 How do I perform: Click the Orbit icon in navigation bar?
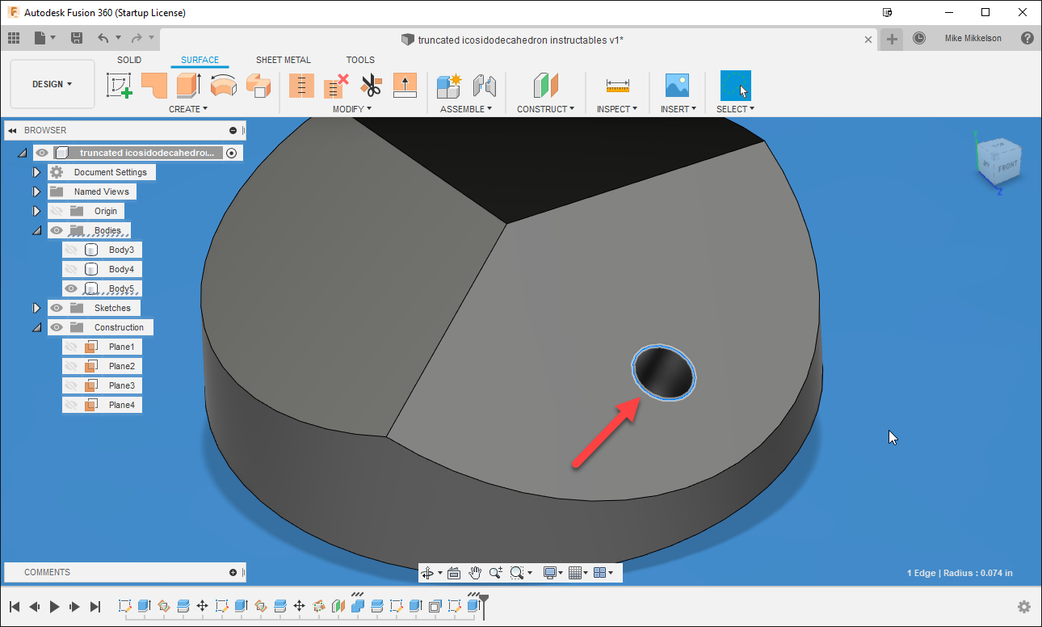pyautogui.click(x=426, y=572)
